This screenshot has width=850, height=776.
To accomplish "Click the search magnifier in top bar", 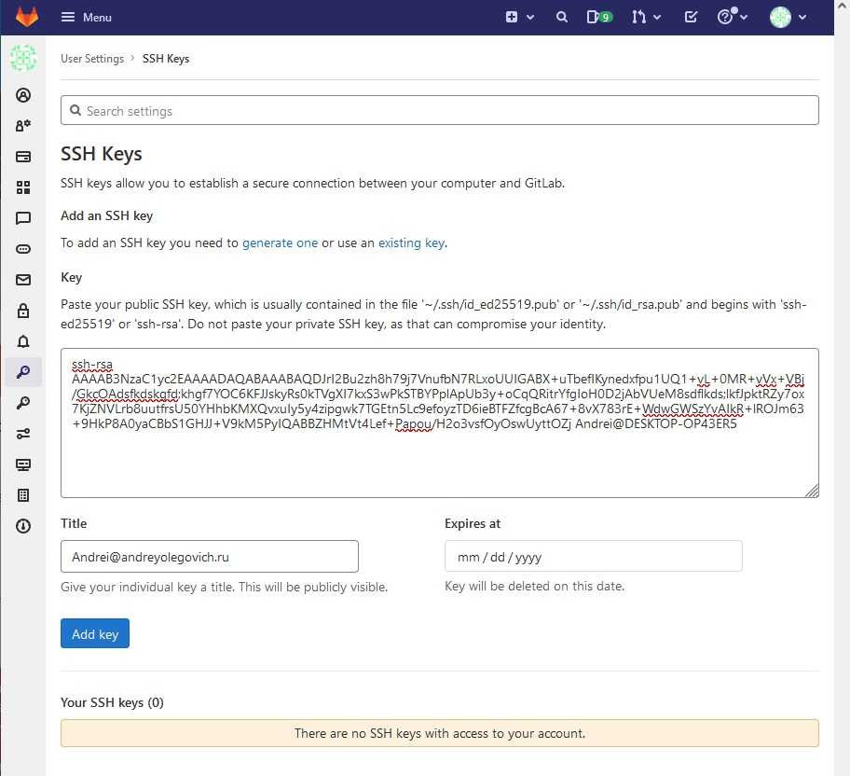I will [x=562, y=17].
